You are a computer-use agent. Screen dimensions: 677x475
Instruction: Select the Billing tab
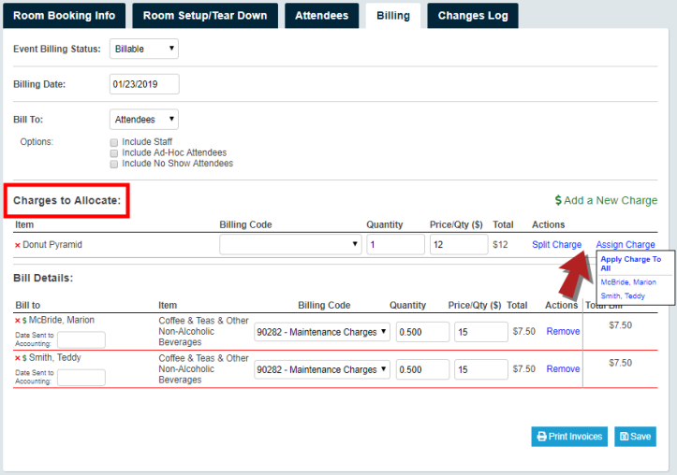pos(393,16)
